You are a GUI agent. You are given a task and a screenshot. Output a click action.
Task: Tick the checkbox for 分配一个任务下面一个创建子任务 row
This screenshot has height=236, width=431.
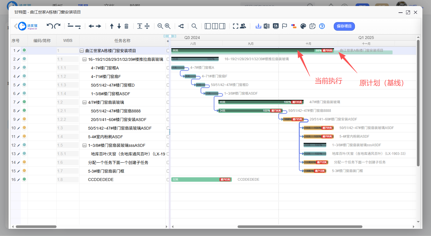(168, 163)
